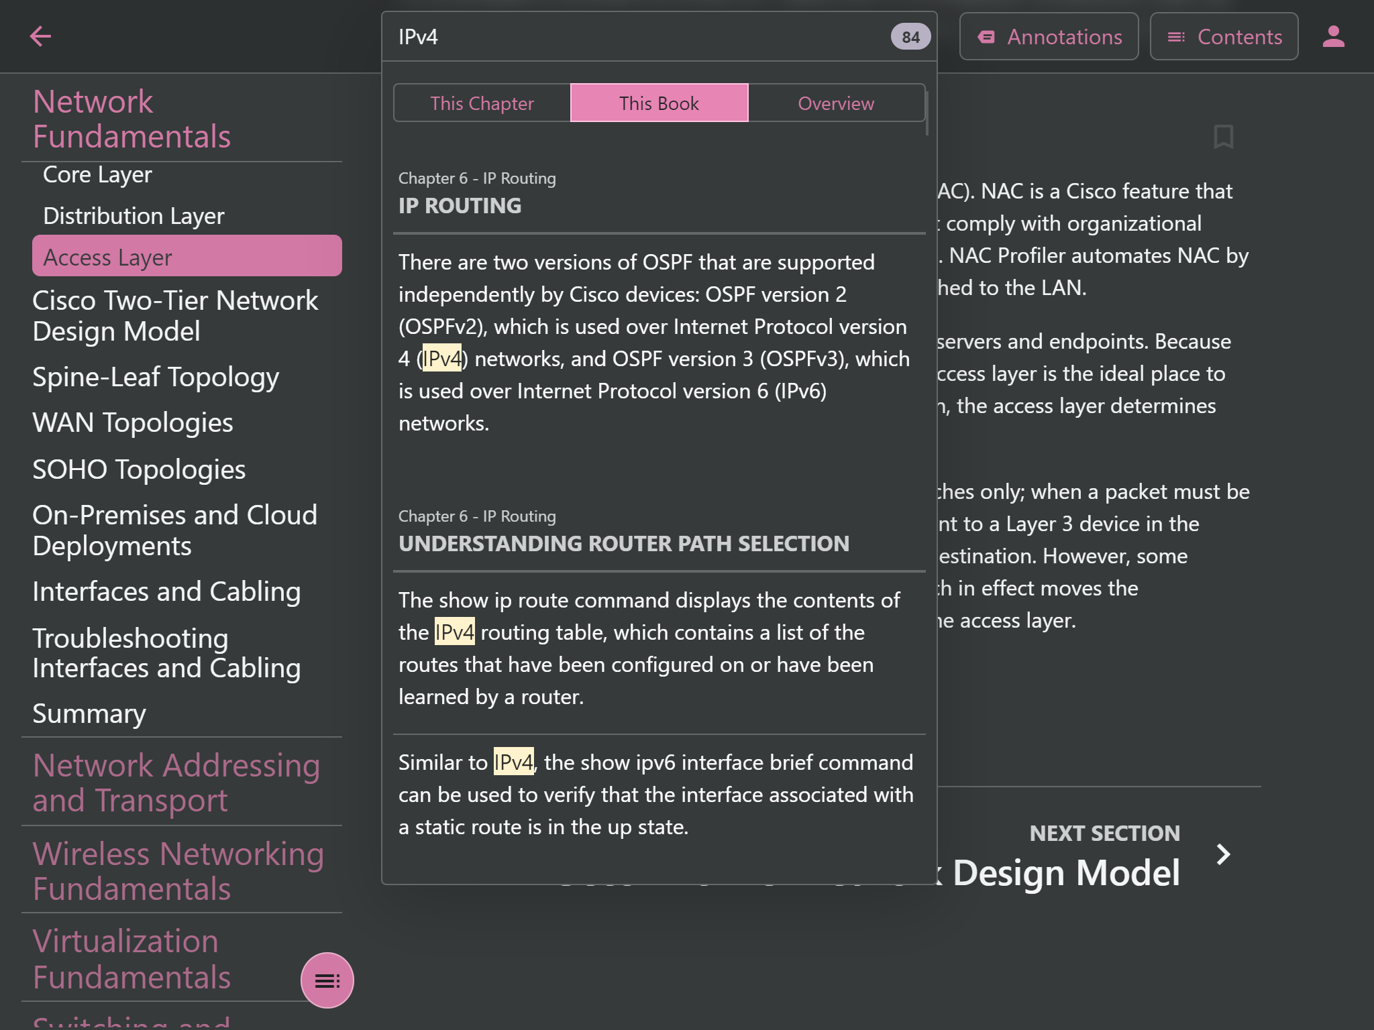Viewport: 1374px width, 1030px height.
Task: Select the This Book search tab
Action: 659,103
